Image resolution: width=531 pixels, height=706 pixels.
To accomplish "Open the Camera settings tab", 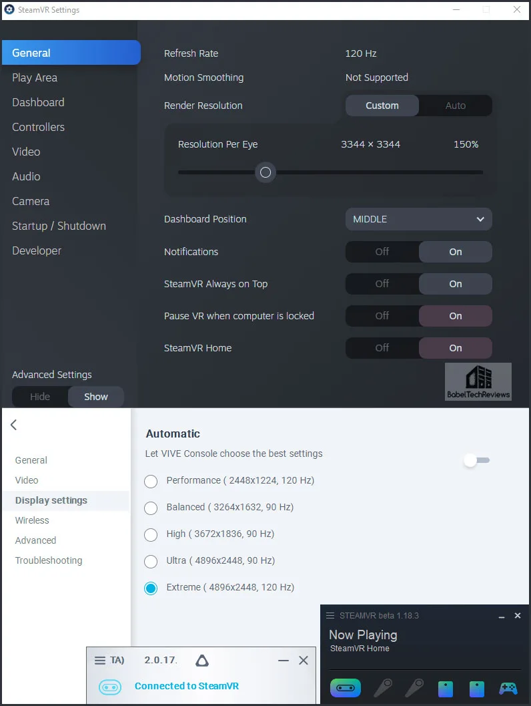I will coord(31,201).
